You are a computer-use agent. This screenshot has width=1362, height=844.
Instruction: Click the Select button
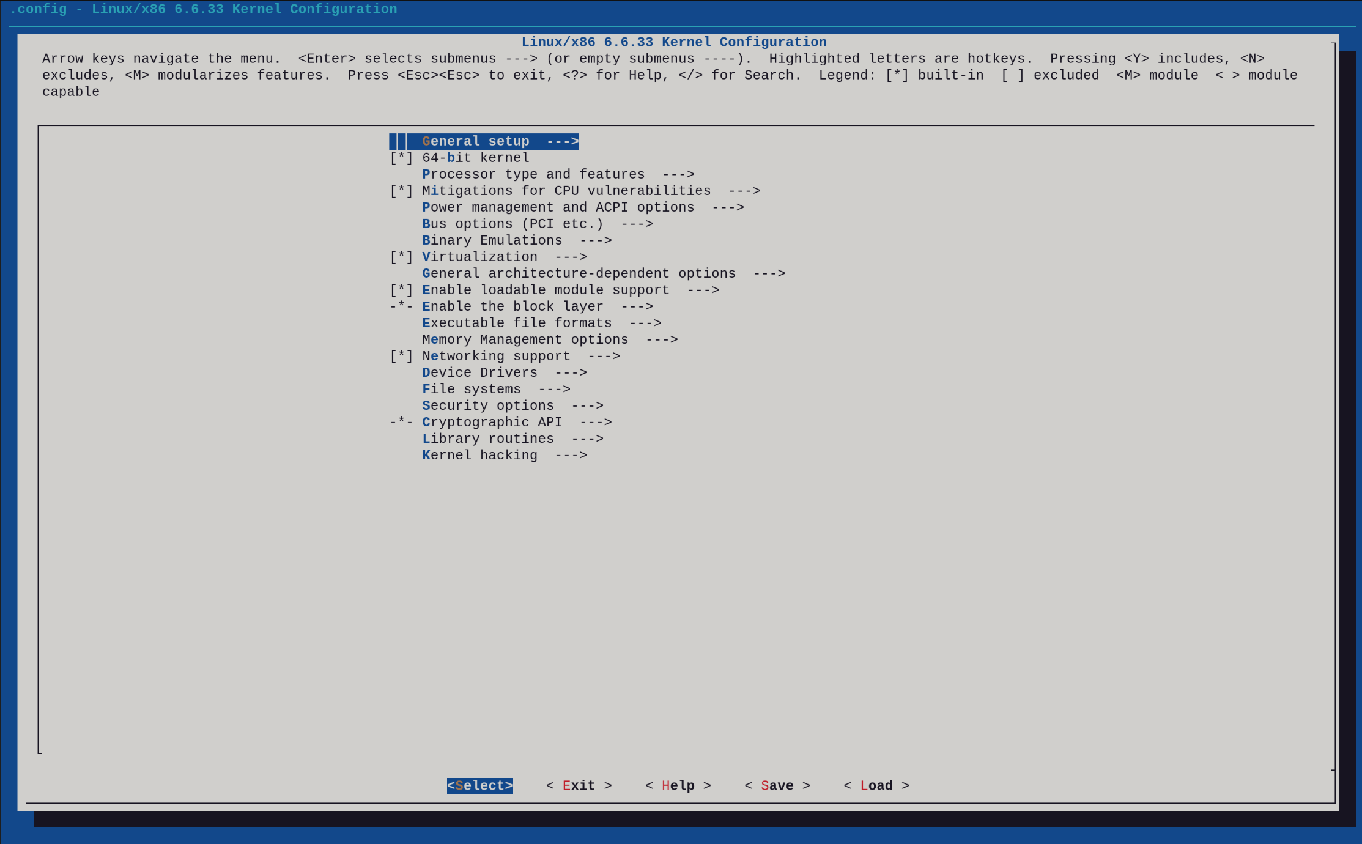click(x=480, y=786)
